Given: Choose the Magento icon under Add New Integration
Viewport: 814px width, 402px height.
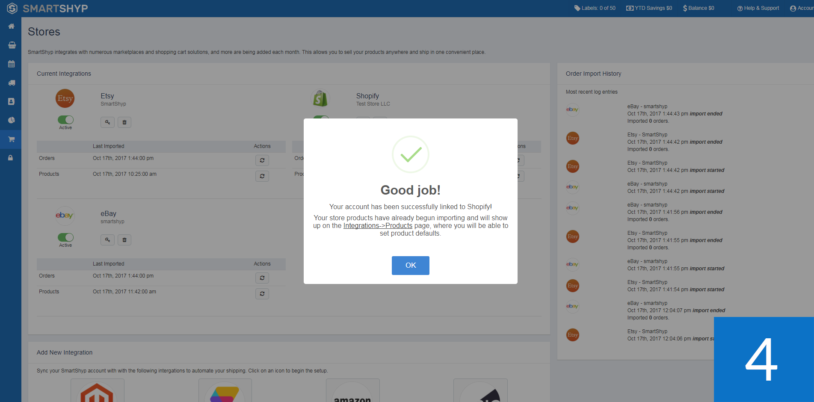Looking at the screenshot, I should click(98, 390).
